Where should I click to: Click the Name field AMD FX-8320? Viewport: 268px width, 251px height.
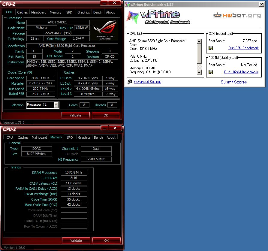point(58,22)
